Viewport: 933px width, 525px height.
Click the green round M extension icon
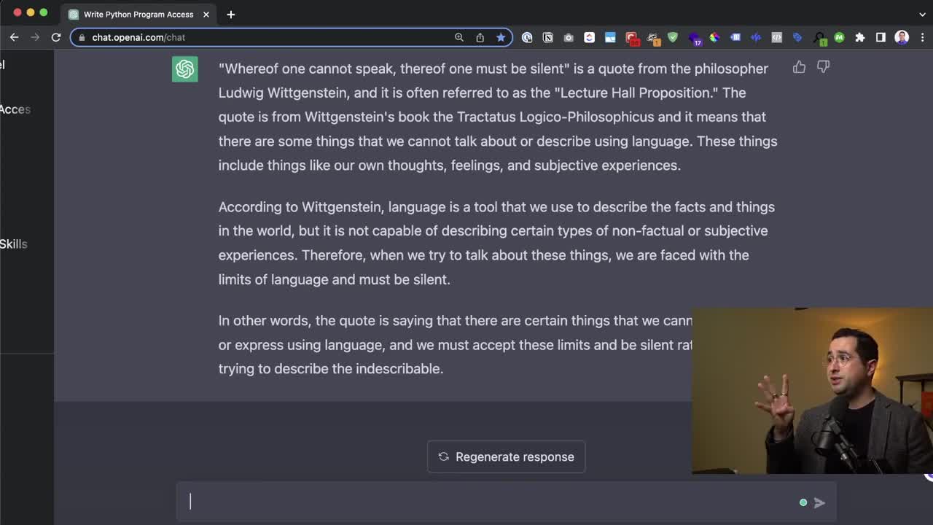(x=839, y=38)
